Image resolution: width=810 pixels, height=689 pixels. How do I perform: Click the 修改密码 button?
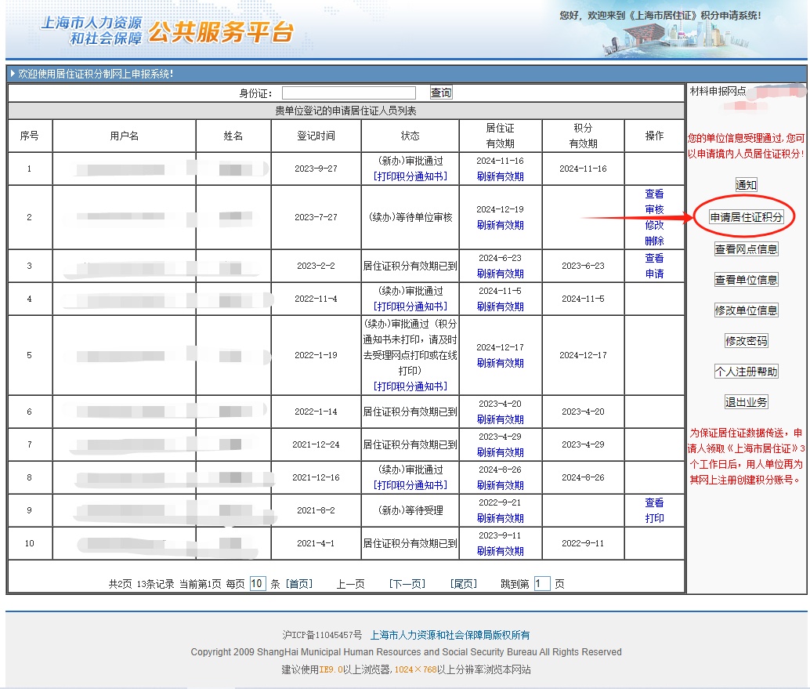point(746,341)
